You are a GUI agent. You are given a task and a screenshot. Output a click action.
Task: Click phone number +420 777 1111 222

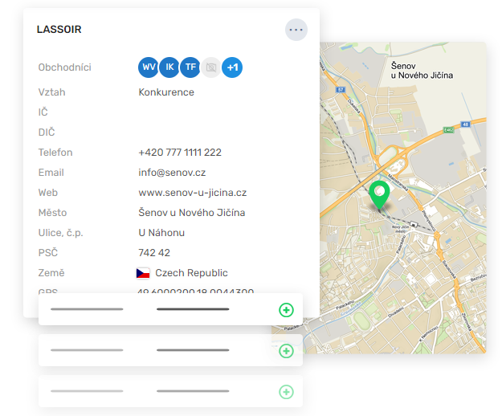pos(180,153)
